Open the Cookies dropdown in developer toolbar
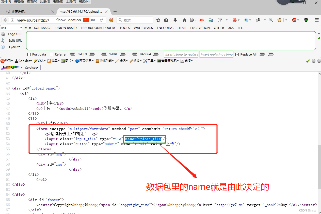This screenshot has height=214, width=321. tap(23, 61)
